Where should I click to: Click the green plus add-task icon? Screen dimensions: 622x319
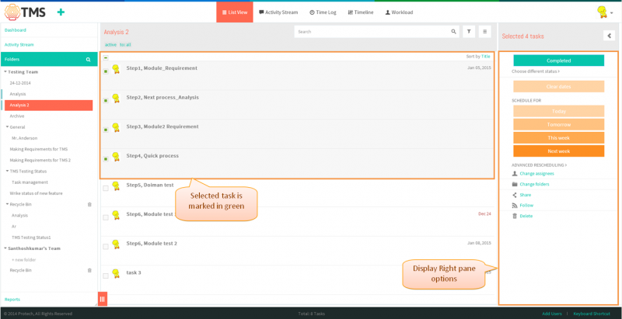61,12
